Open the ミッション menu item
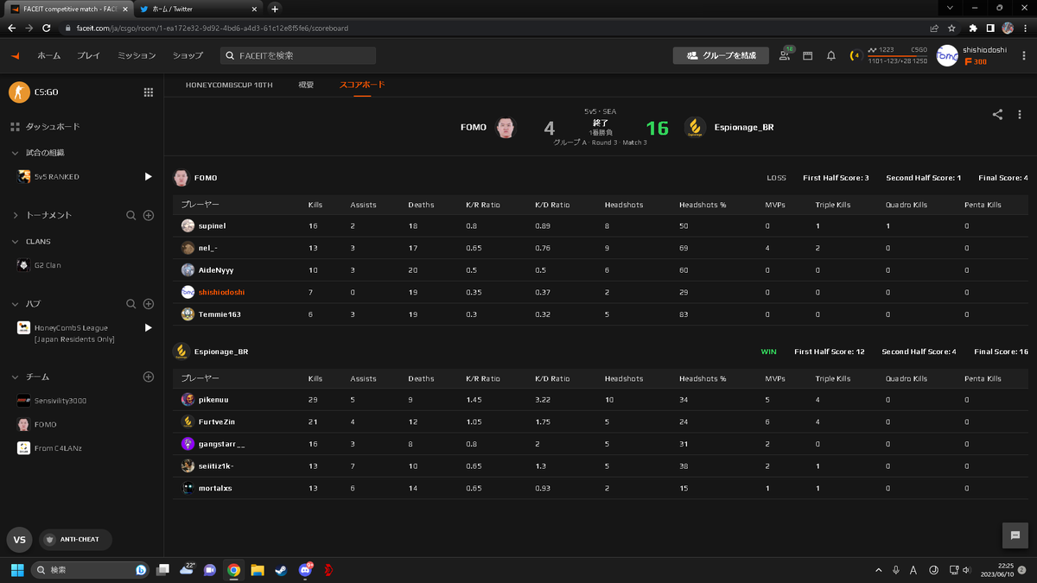This screenshot has width=1037, height=583. pyautogui.click(x=137, y=55)
